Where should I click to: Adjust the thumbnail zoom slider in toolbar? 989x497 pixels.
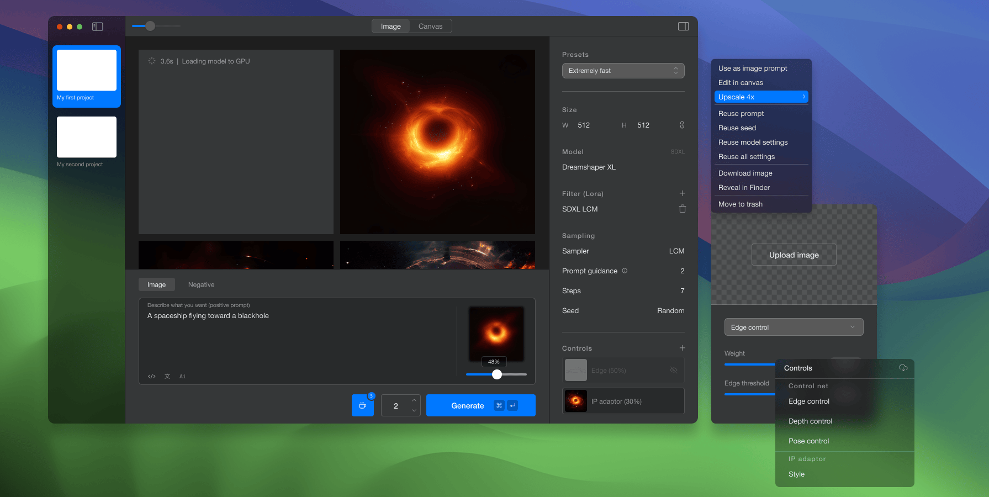pos(150,26)
